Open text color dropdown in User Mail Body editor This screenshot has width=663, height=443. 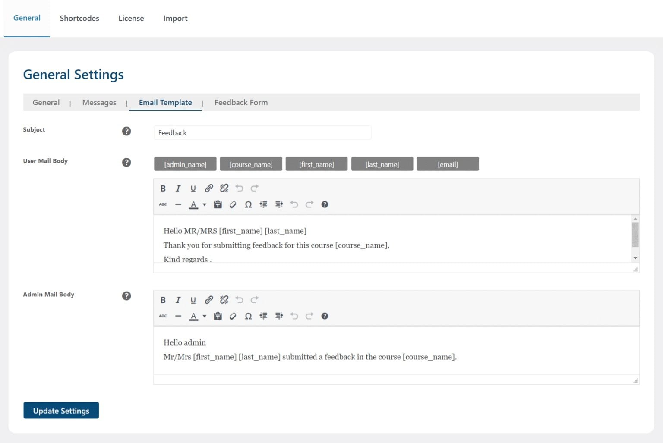pos(205,204)
